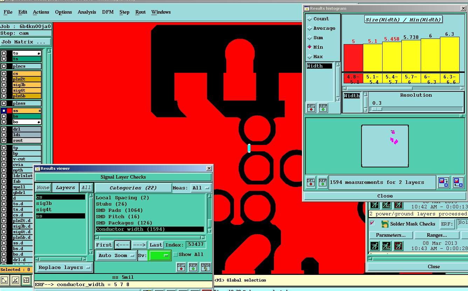
Task: Toggle checkbox for the 'drl' layer
Action: 4,129
